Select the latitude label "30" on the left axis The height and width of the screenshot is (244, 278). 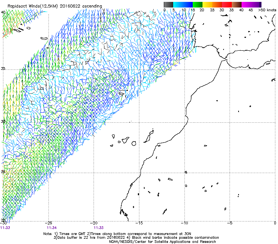click(3, 122)
